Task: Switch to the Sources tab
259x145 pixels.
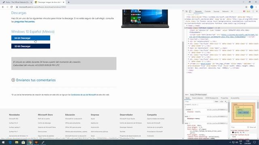Action: tap(216, 11)
